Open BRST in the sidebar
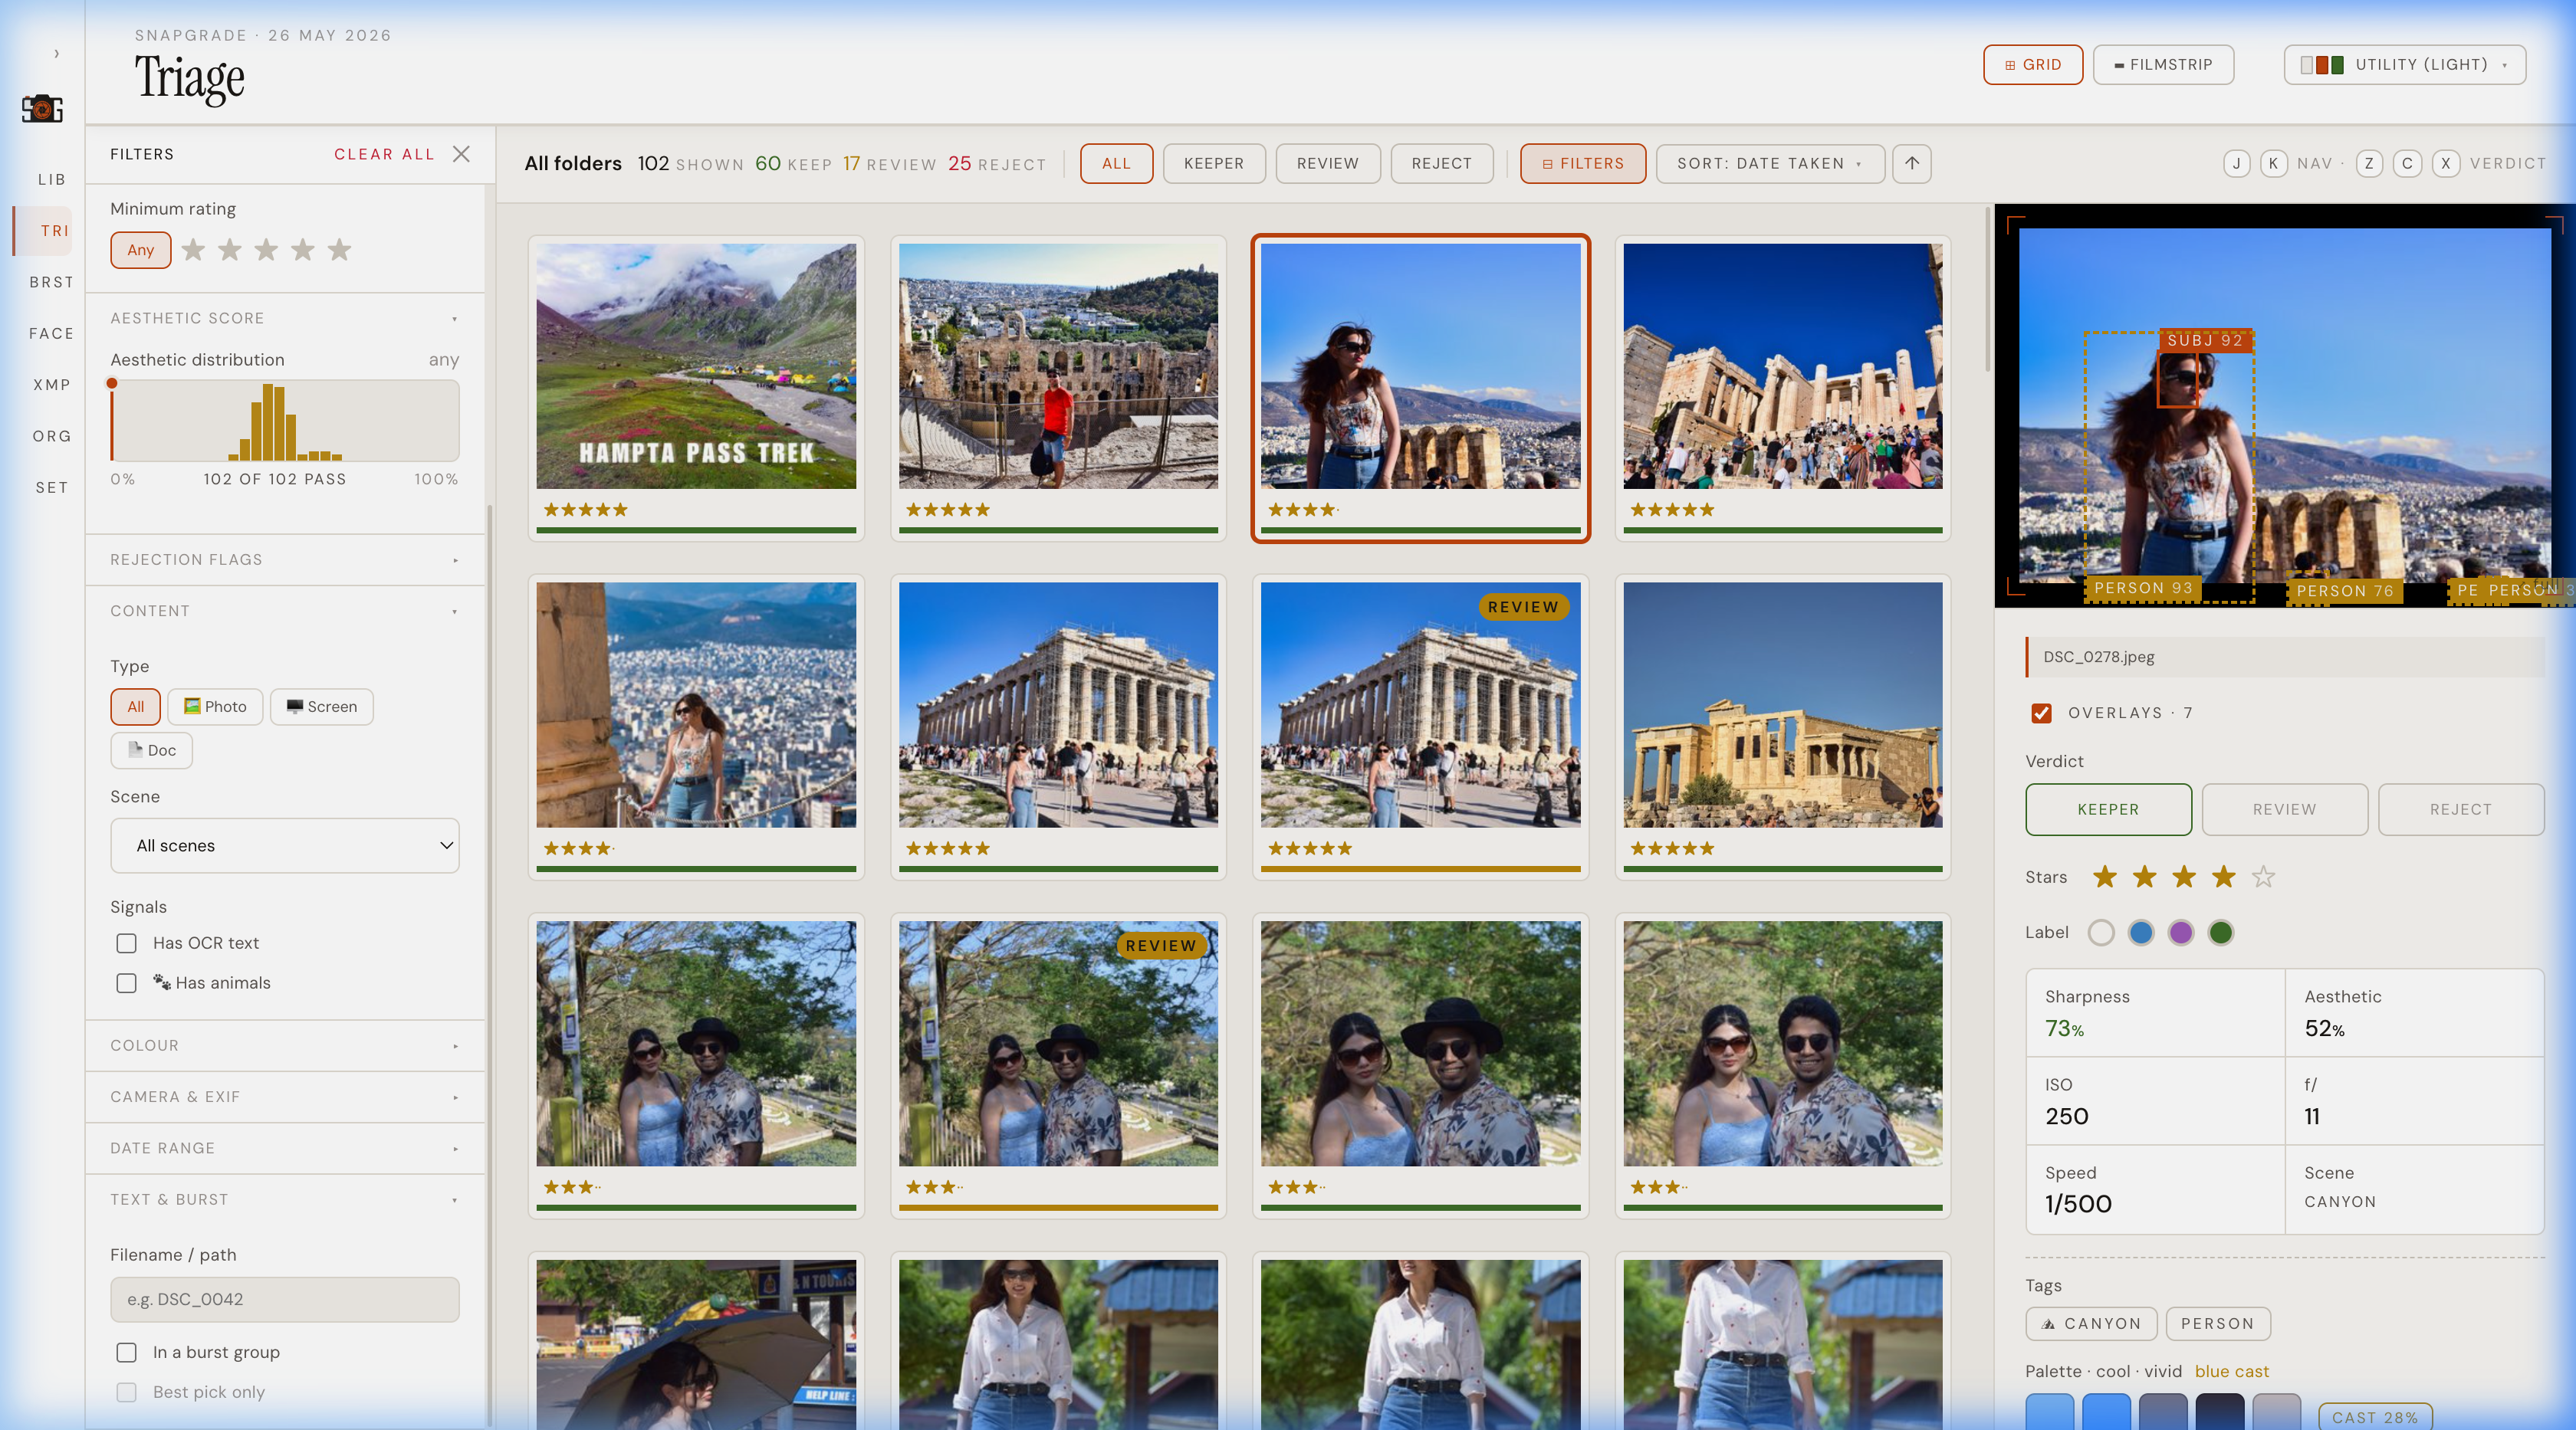Screen dimensions: 2576x1430 [x=52, y=283]
